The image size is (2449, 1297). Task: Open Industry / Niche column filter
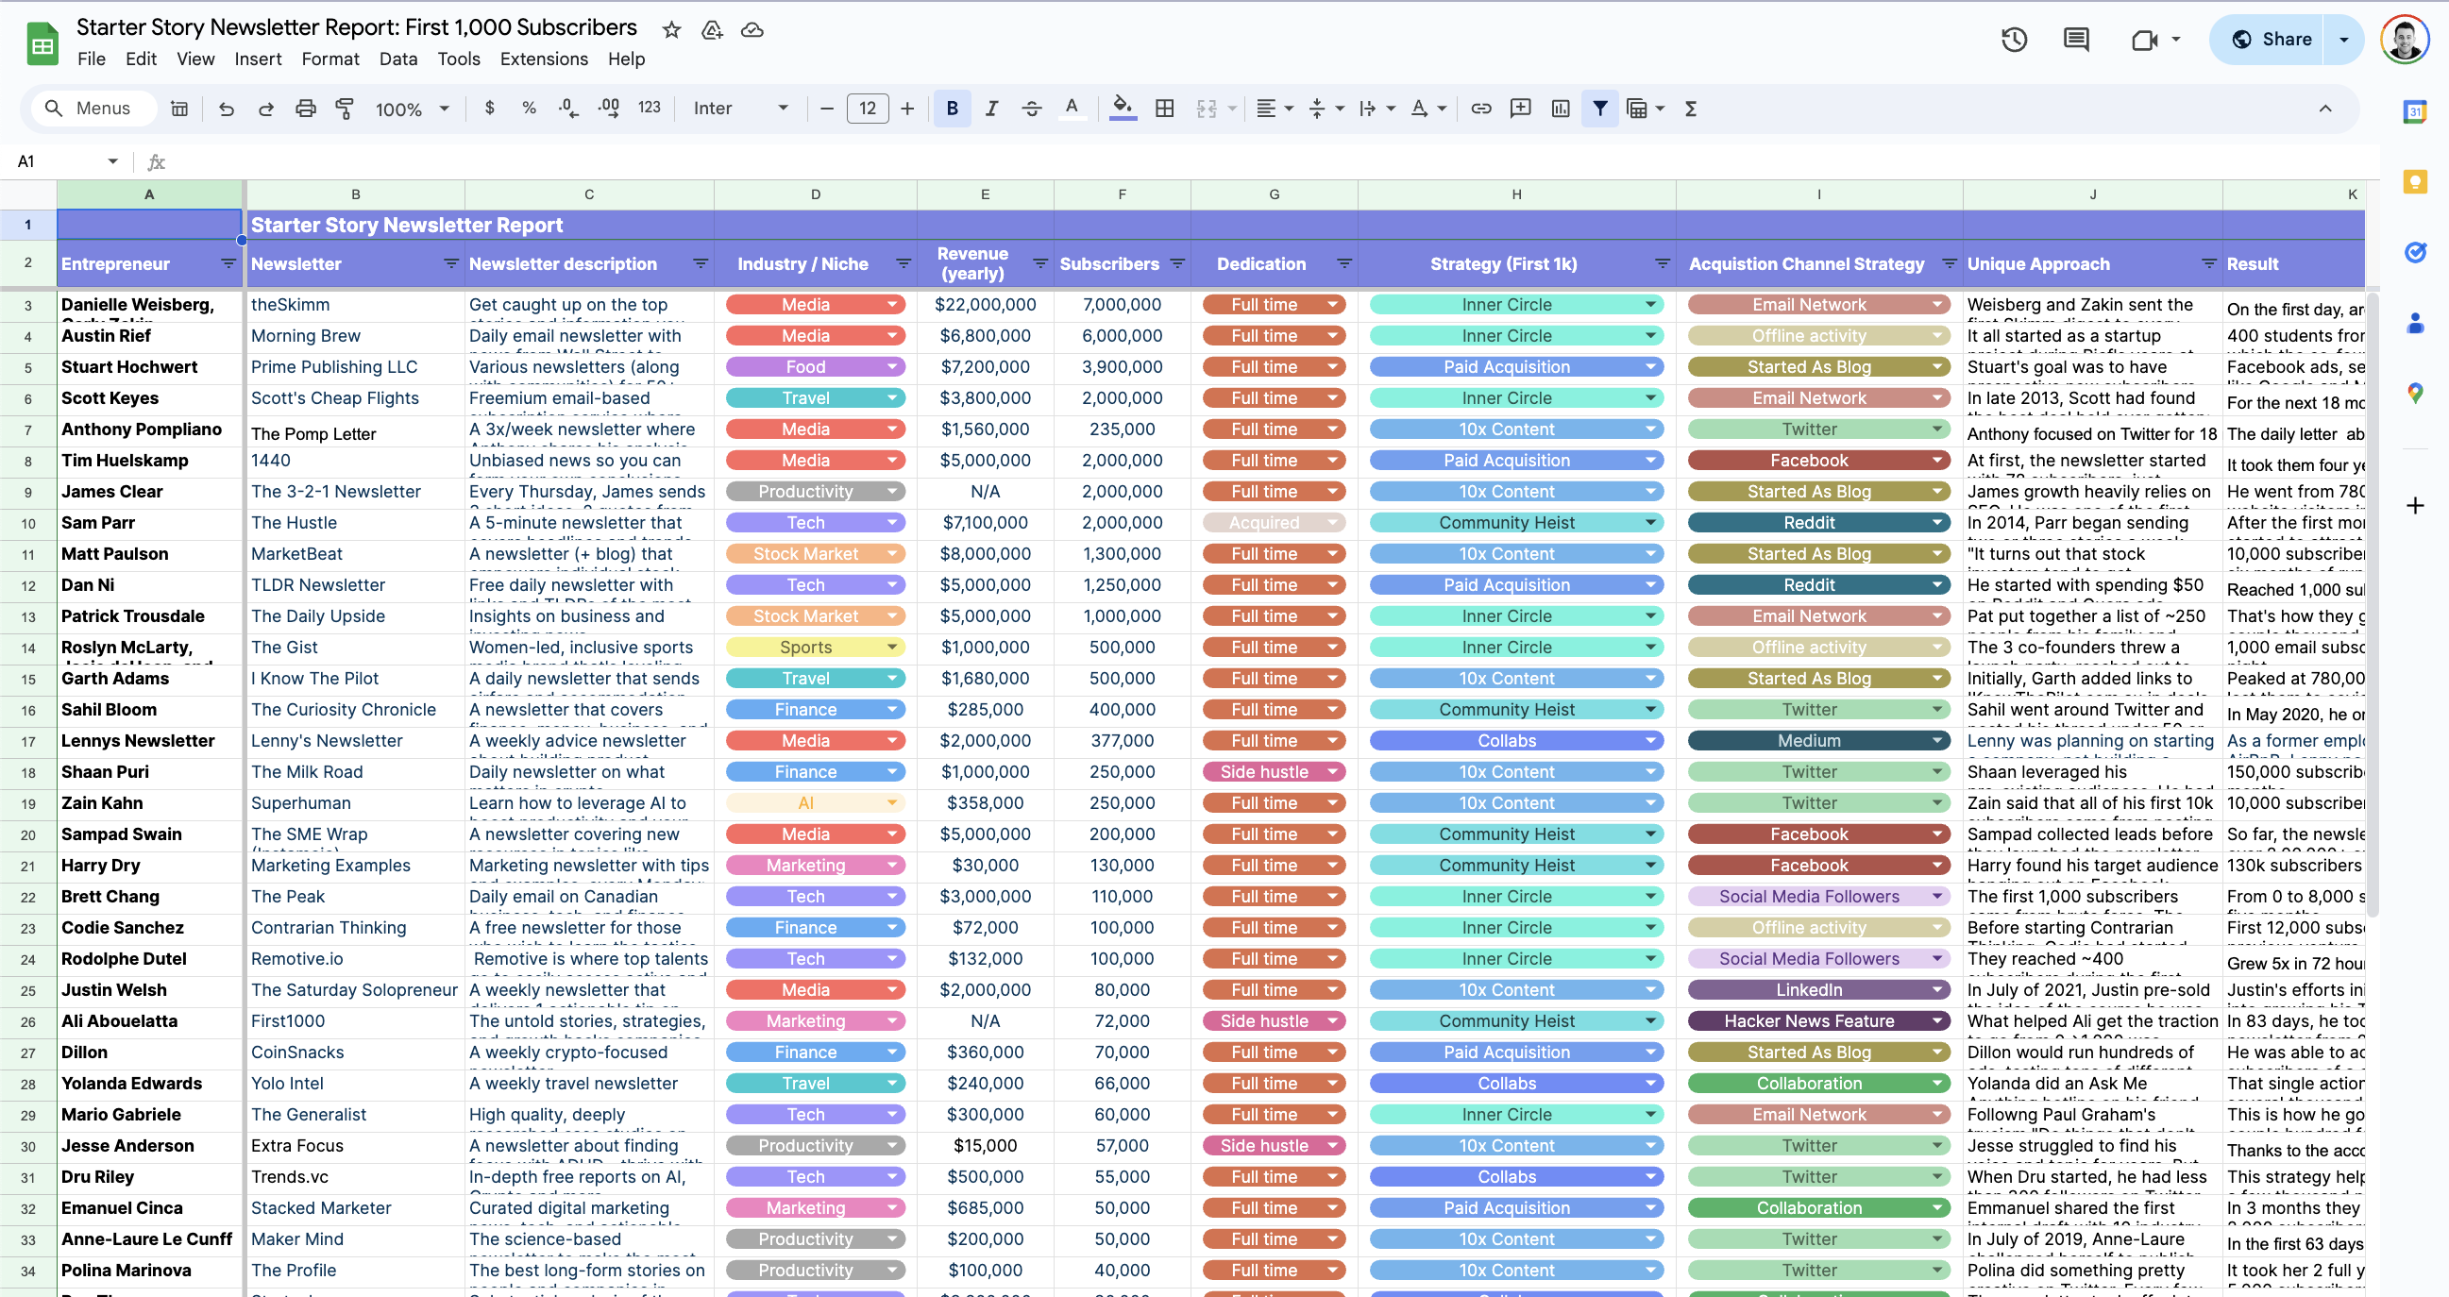(904, 263)
